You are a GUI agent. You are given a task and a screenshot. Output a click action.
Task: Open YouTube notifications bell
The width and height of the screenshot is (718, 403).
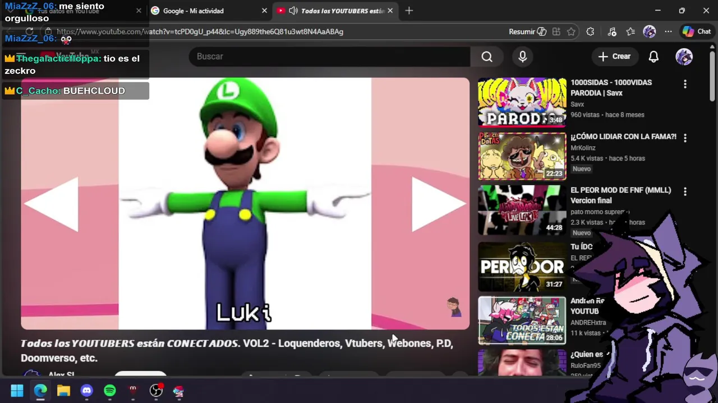[x=653, y=57]
